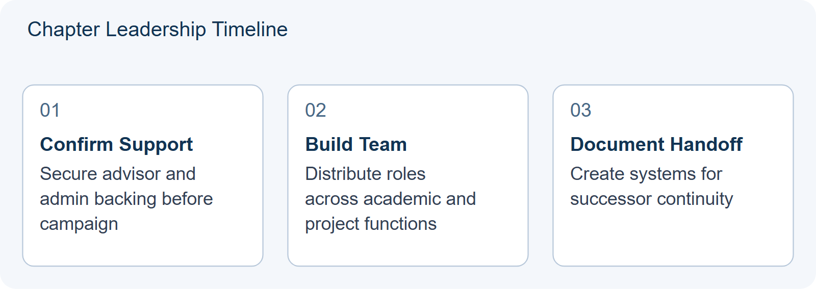Click 'Secure advisor and' text line
The width and height of the screenshot is (816, 289).
(118, 174)
